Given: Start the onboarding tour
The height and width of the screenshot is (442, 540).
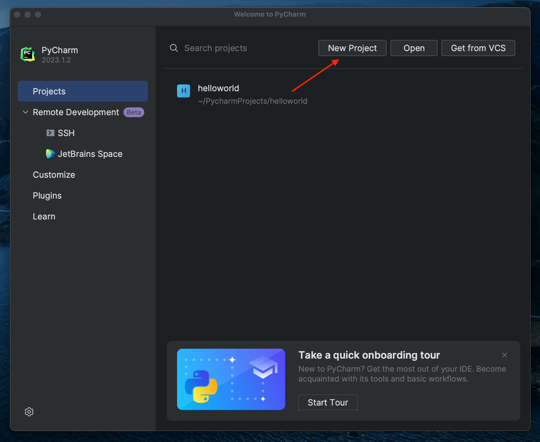Looking at the screenshot, I should (328, 402).
